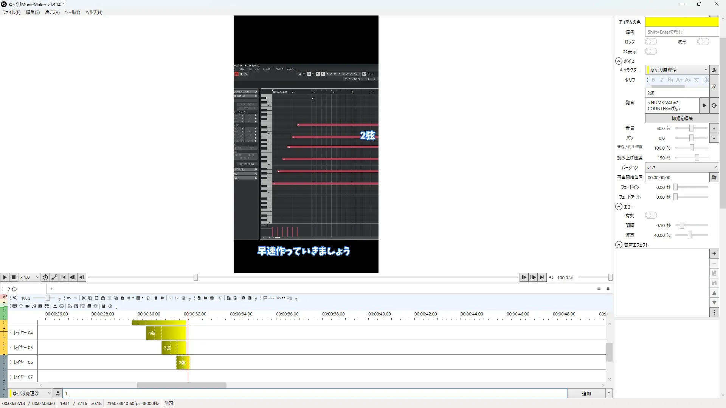
Task: Click the scissors cut icon in timeline toolbar
Action: tap(84, 298)
